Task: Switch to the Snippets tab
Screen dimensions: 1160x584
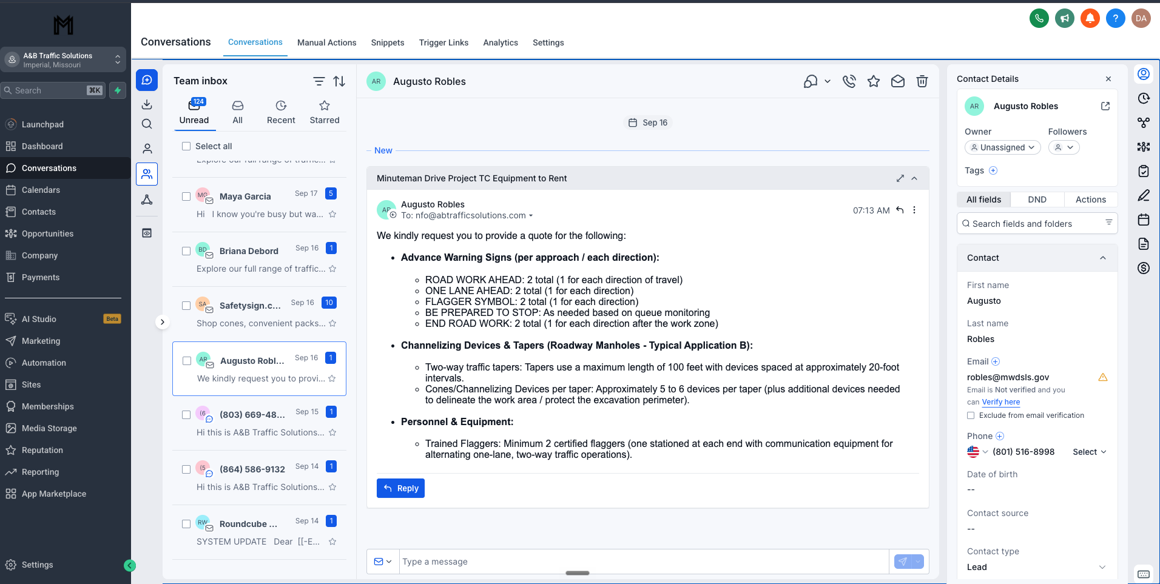Action: 388,42
